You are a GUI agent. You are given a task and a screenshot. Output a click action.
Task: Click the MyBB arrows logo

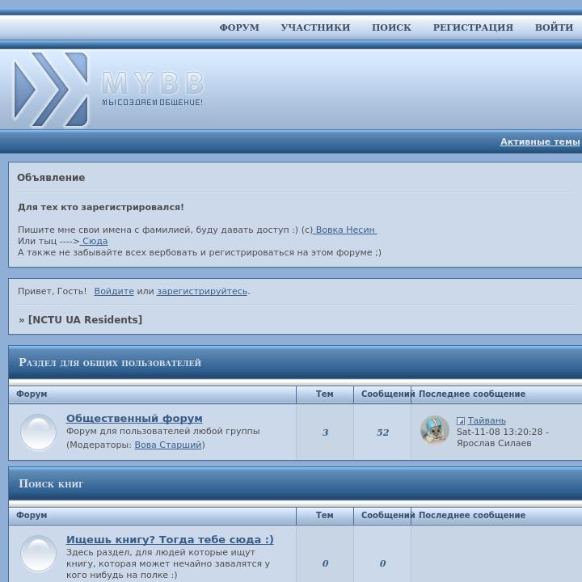51,90
